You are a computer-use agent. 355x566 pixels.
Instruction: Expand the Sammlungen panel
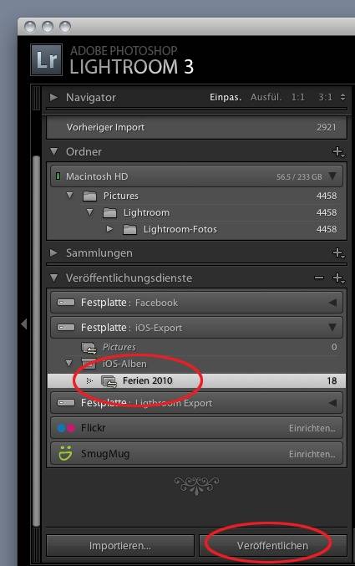pyautogui.click(x=53, y=252)
